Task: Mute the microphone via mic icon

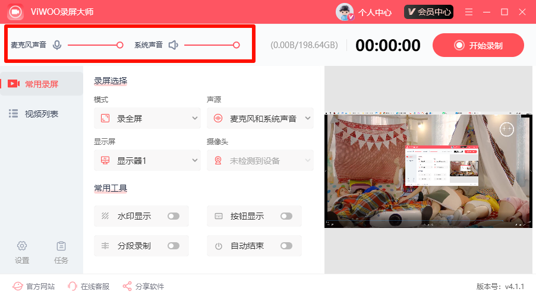Action: (x=57, y=45)
